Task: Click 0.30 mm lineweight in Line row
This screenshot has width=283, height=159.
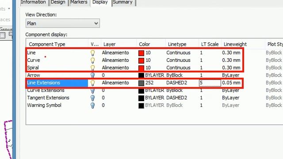Action: (231, 53)
